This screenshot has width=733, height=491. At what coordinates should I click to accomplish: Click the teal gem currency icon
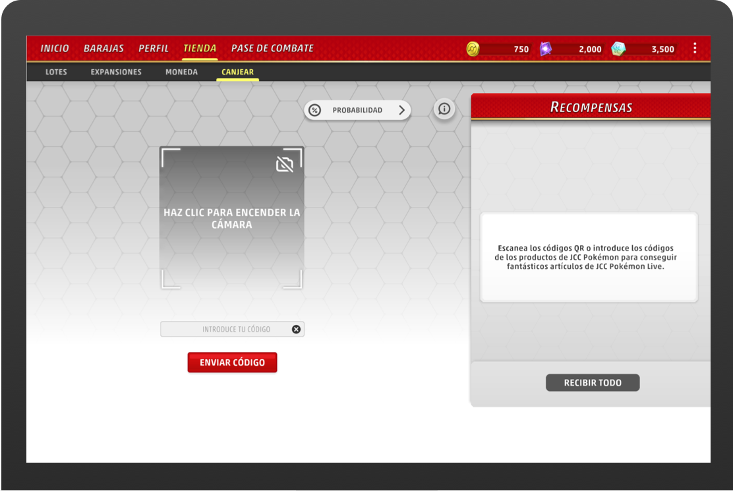pos(618,49)
